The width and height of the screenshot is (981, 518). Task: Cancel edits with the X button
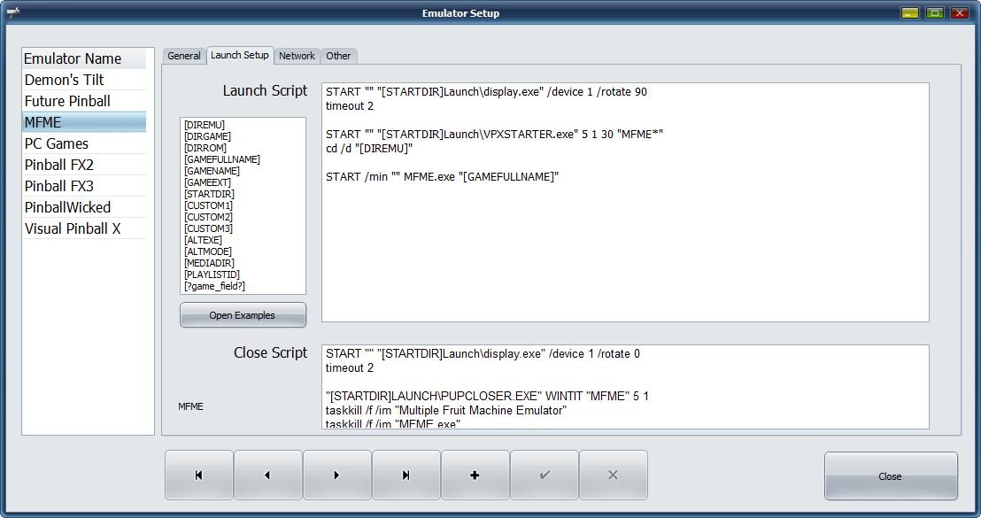click(613, 475)
